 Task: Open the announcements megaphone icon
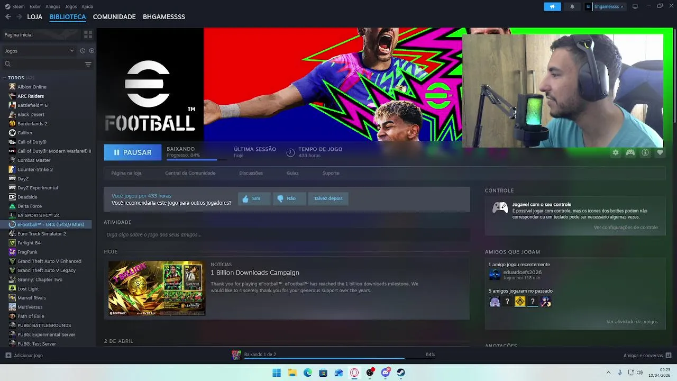(x=552, y=6)
